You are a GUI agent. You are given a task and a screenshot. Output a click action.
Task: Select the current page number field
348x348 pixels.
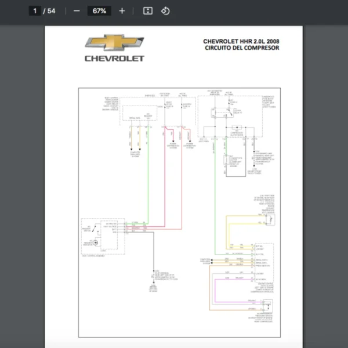click(35, 11)
